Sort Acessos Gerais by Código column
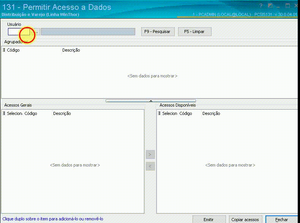This screenshot has height=223, width=300. coord(31,113)
